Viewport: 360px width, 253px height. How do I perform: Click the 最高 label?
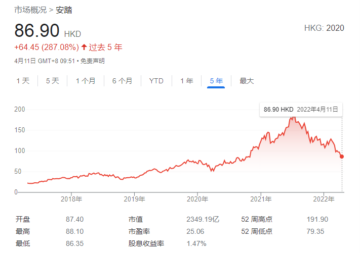pyautogui.click(x=23, y=231)
